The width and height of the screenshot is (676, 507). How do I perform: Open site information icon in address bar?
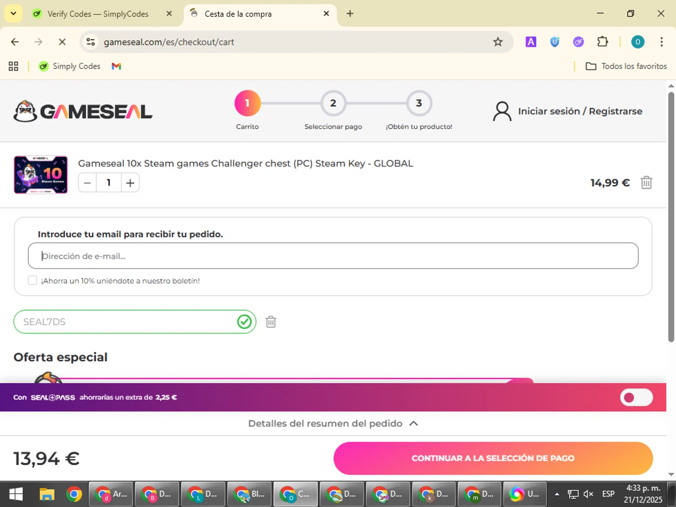(x=91, y=42)
